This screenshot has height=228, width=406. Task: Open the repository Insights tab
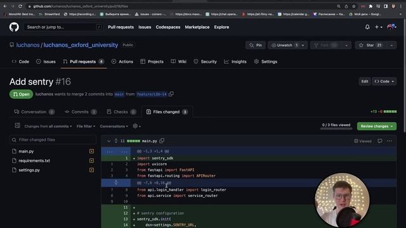click(235, 61)
